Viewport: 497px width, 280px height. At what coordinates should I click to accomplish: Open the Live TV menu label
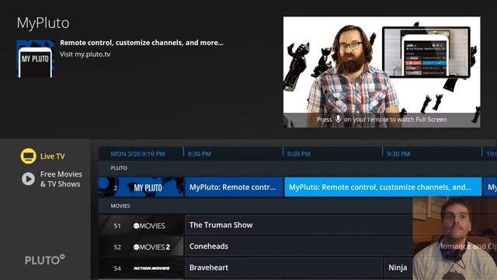coord(53,156)
